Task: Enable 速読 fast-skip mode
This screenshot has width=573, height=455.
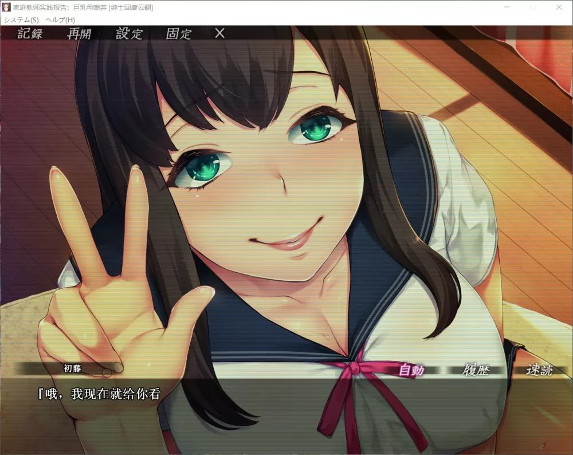Action: (539, 370)
